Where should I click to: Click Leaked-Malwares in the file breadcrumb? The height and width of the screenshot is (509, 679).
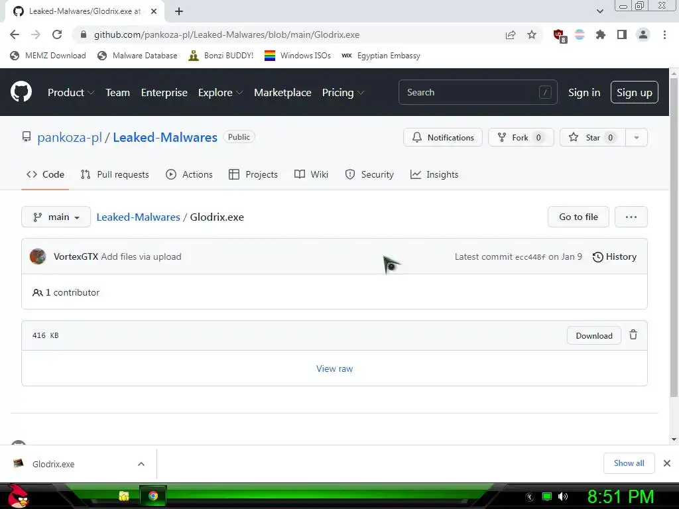[138, 217]
